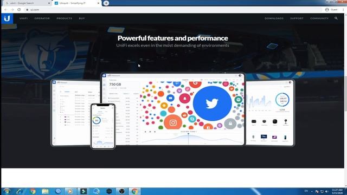Go to the DOWNLOADS page link
347x195 pixels.
point(274,18)
